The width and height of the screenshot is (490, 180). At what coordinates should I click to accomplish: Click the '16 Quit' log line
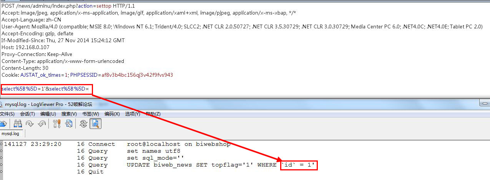[90, 172]
